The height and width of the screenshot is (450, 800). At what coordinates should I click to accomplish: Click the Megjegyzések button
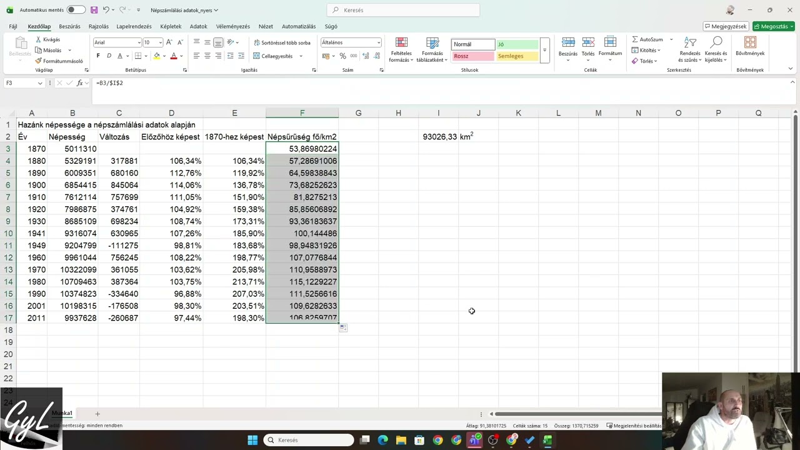[x=726, y=26]
